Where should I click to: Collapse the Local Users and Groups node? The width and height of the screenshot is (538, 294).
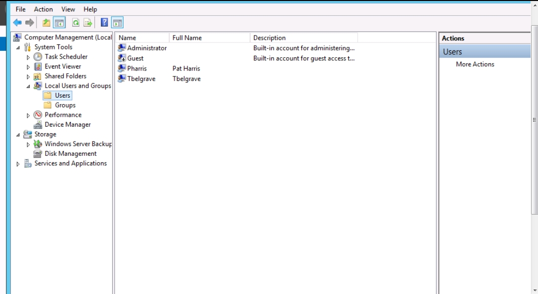[x=28, y=86]
